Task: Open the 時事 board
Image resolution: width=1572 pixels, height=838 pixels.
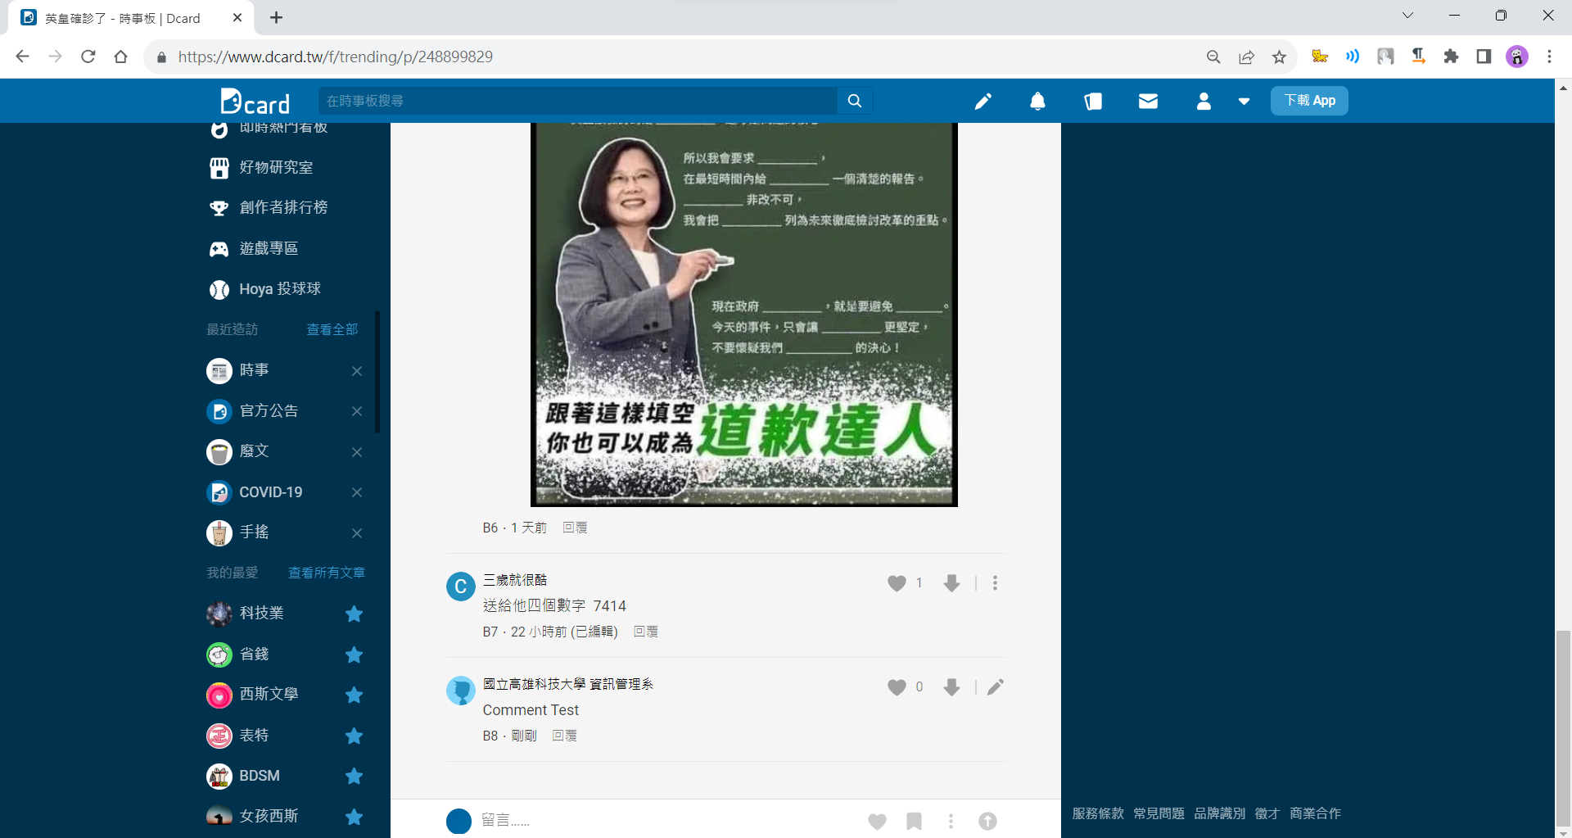Action: click(254, 370)
